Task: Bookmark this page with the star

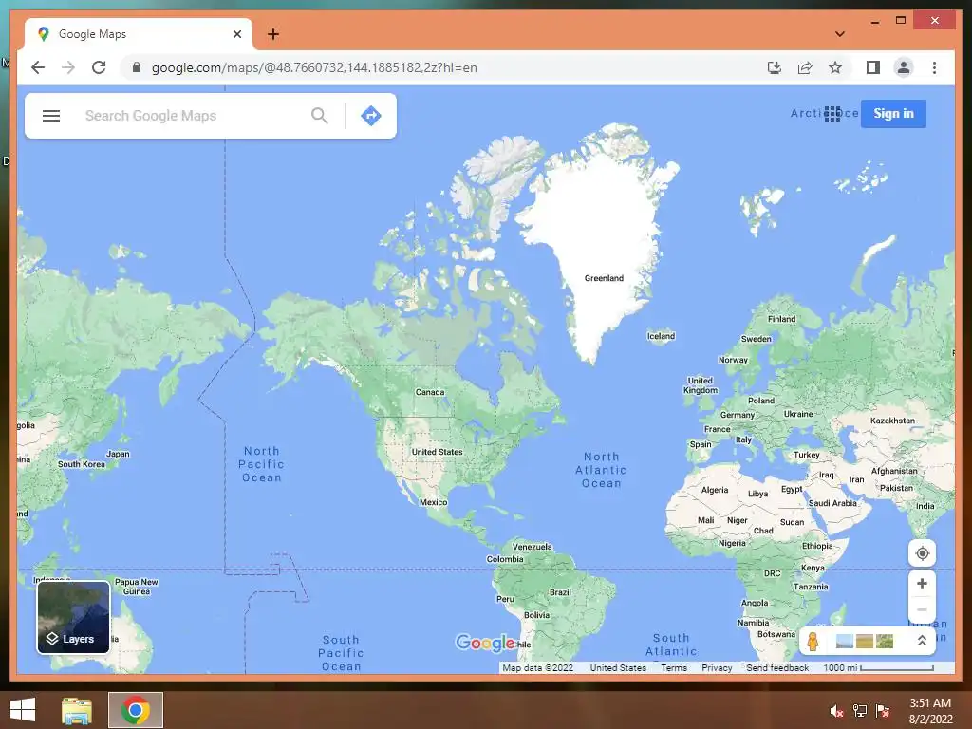Action: [835, 67]
